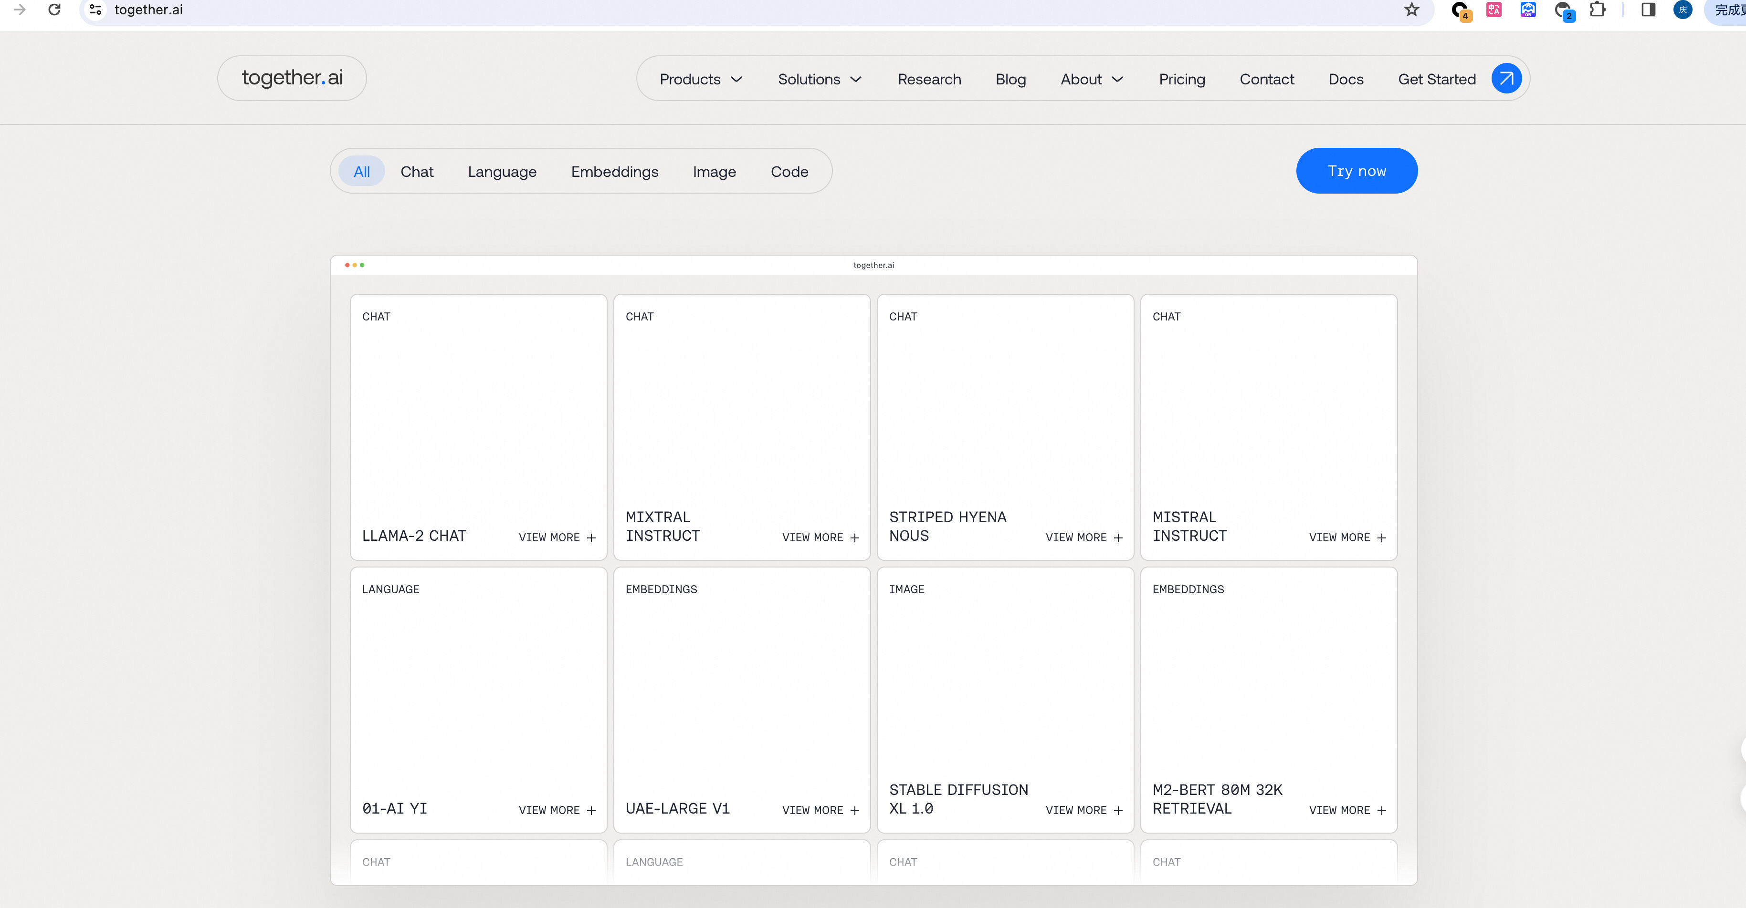Open the Chrome profile avatar
Viewport: 1746px width, 908px height.
[x=1683, y=10]
